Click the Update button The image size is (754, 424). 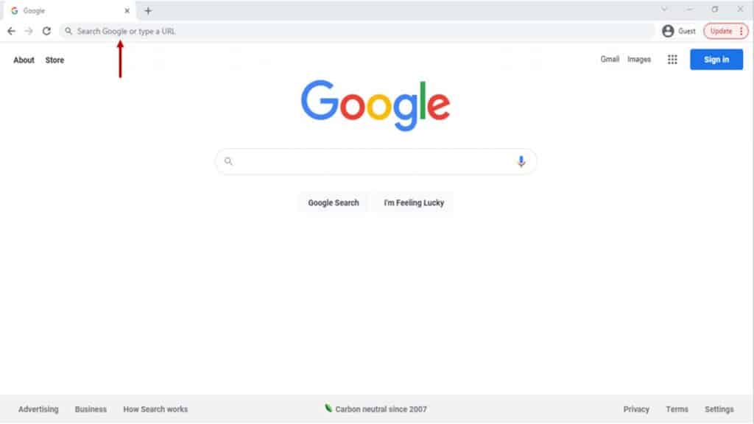721,31
